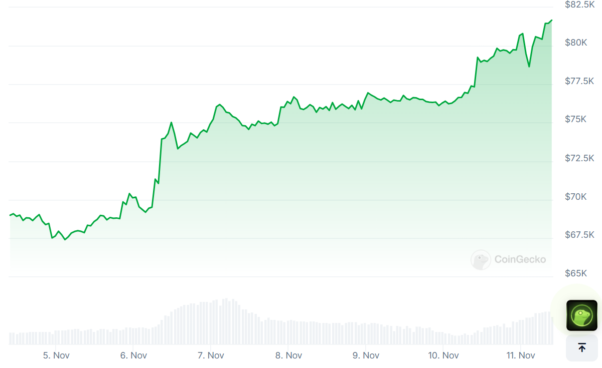Click the 7. Nov axis date

[x=211, y=355]
